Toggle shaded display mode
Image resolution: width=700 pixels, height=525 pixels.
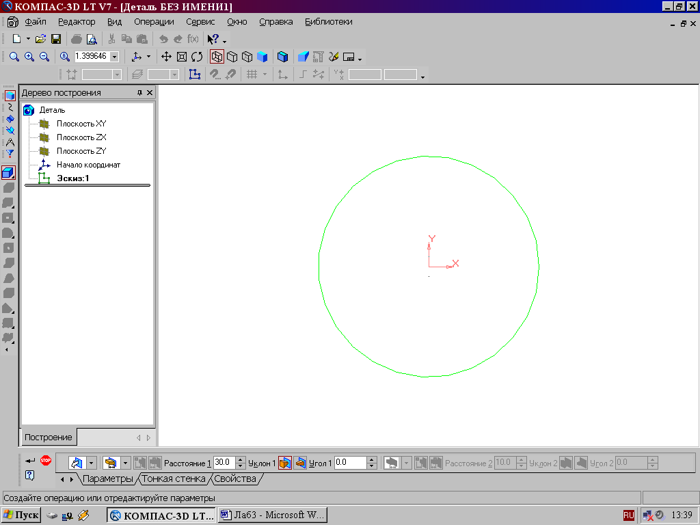[x=262, y=57]
